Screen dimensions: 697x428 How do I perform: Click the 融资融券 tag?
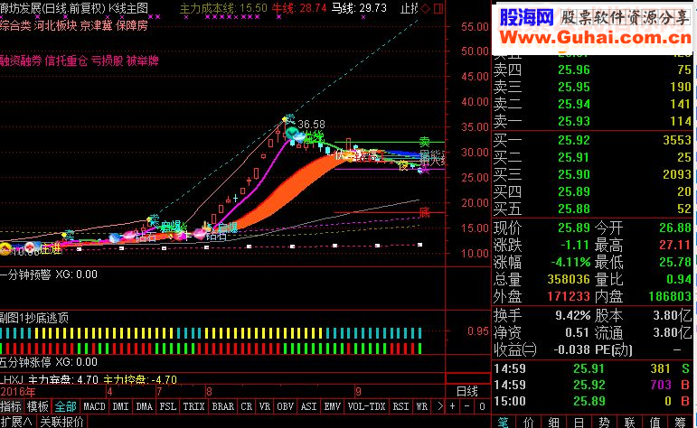[21, 60]
